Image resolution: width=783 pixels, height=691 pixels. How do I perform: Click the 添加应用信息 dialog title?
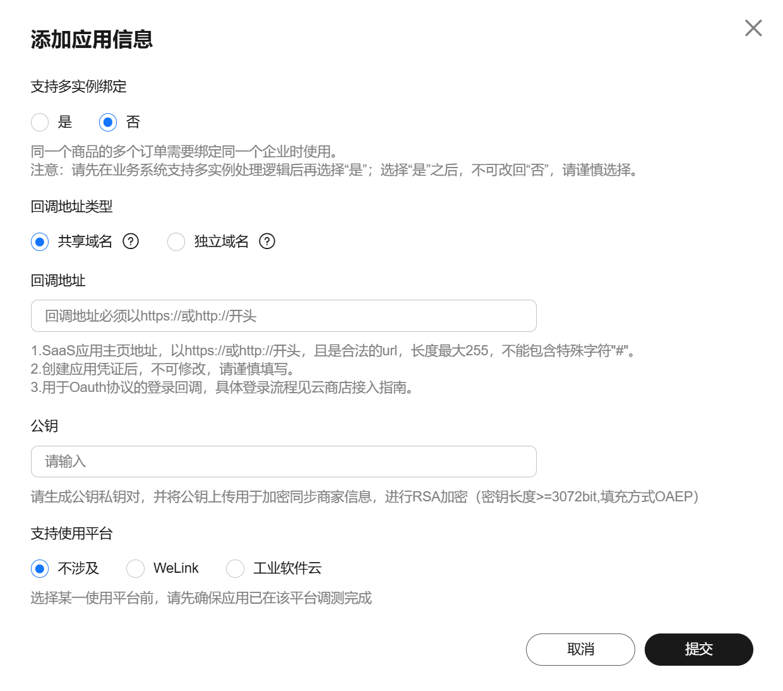tap(92, 39)
